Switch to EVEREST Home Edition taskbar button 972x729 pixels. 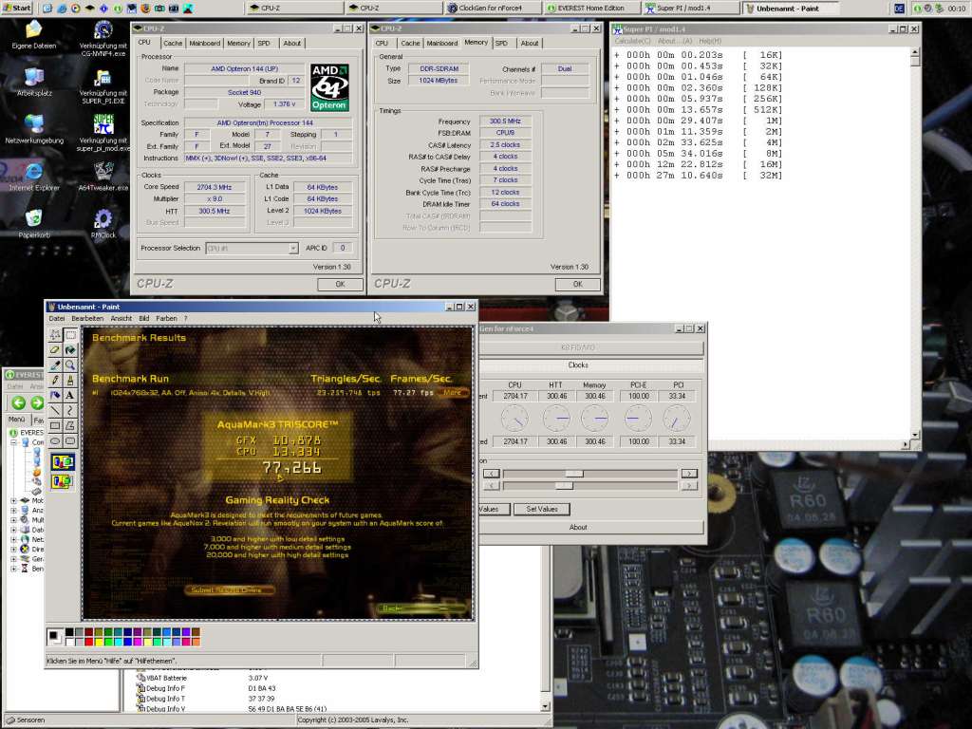[x=590, y=8]
